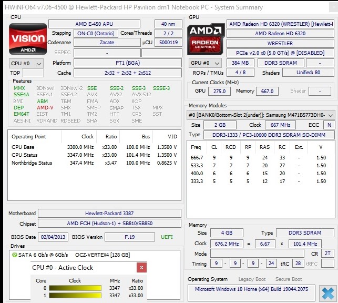Click the DDR3-1333 / PC3-10600 type field
Viewport: 338px width, 303px height.
(269, 135)
